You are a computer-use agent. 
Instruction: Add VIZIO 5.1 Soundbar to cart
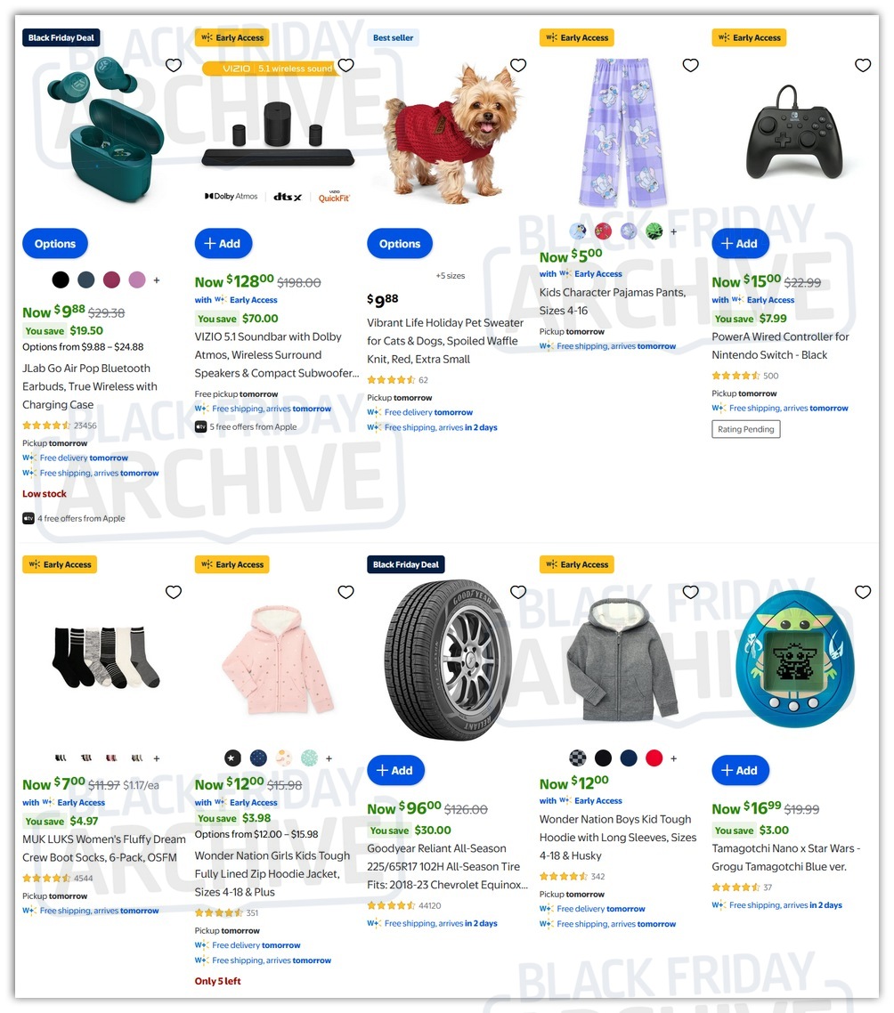pyautogui.click(x=223, y=244)
